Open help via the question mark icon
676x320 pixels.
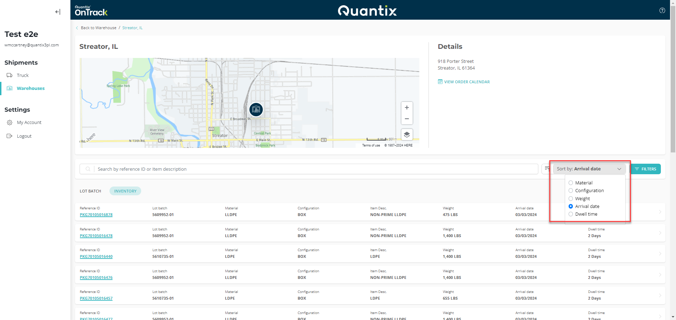coord(662,11)
